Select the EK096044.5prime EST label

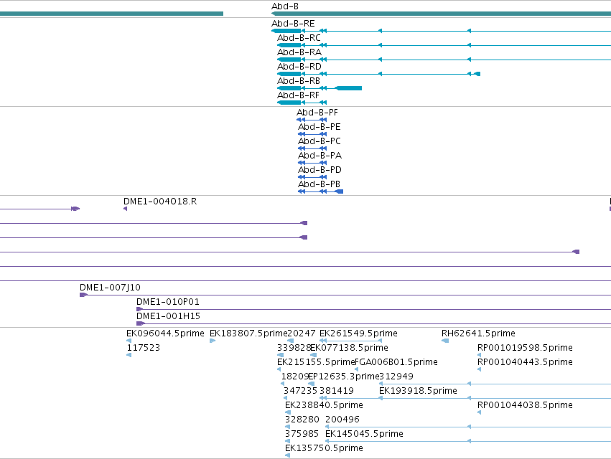(x=165, y=333)
